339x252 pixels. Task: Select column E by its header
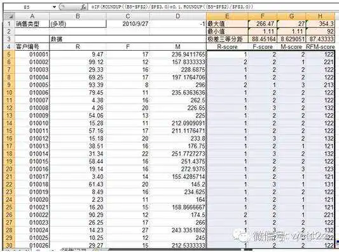click(x=227, y=16)
